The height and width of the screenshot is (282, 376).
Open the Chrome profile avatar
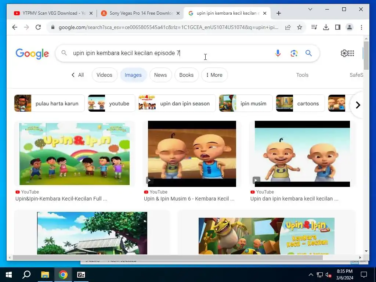pyautogui.click(x=350, y=27)
